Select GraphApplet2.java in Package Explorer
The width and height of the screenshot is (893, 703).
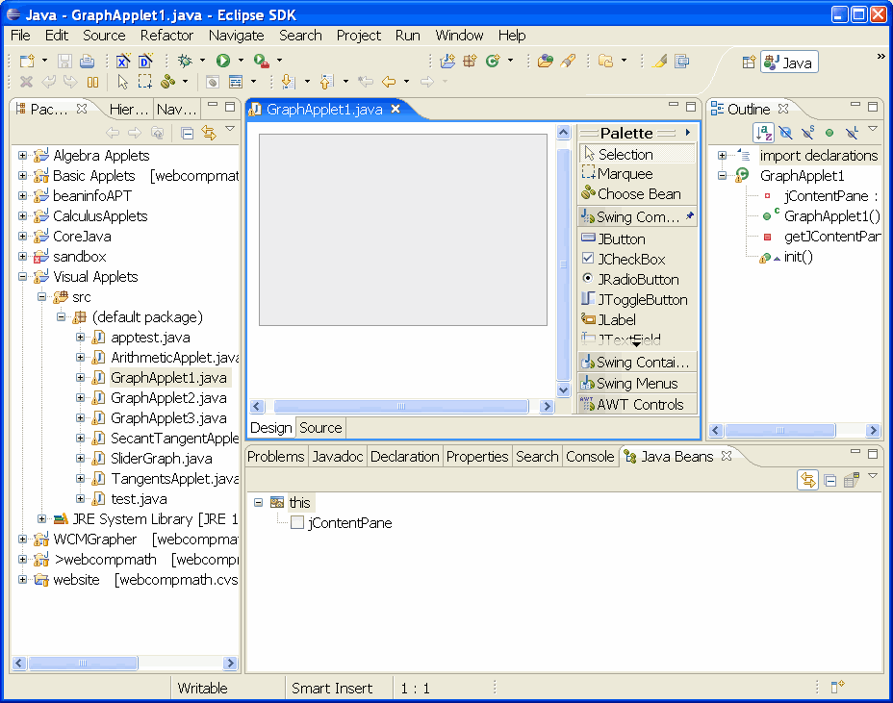pos(168,397)
